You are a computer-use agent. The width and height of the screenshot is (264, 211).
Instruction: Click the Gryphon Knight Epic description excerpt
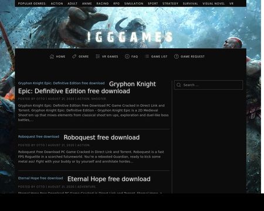click(x=93, y=113)
